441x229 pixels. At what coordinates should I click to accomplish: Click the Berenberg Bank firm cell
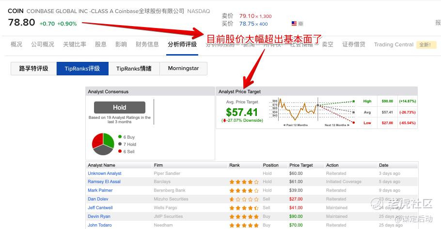pyautogui.click(x=170, y=190)
